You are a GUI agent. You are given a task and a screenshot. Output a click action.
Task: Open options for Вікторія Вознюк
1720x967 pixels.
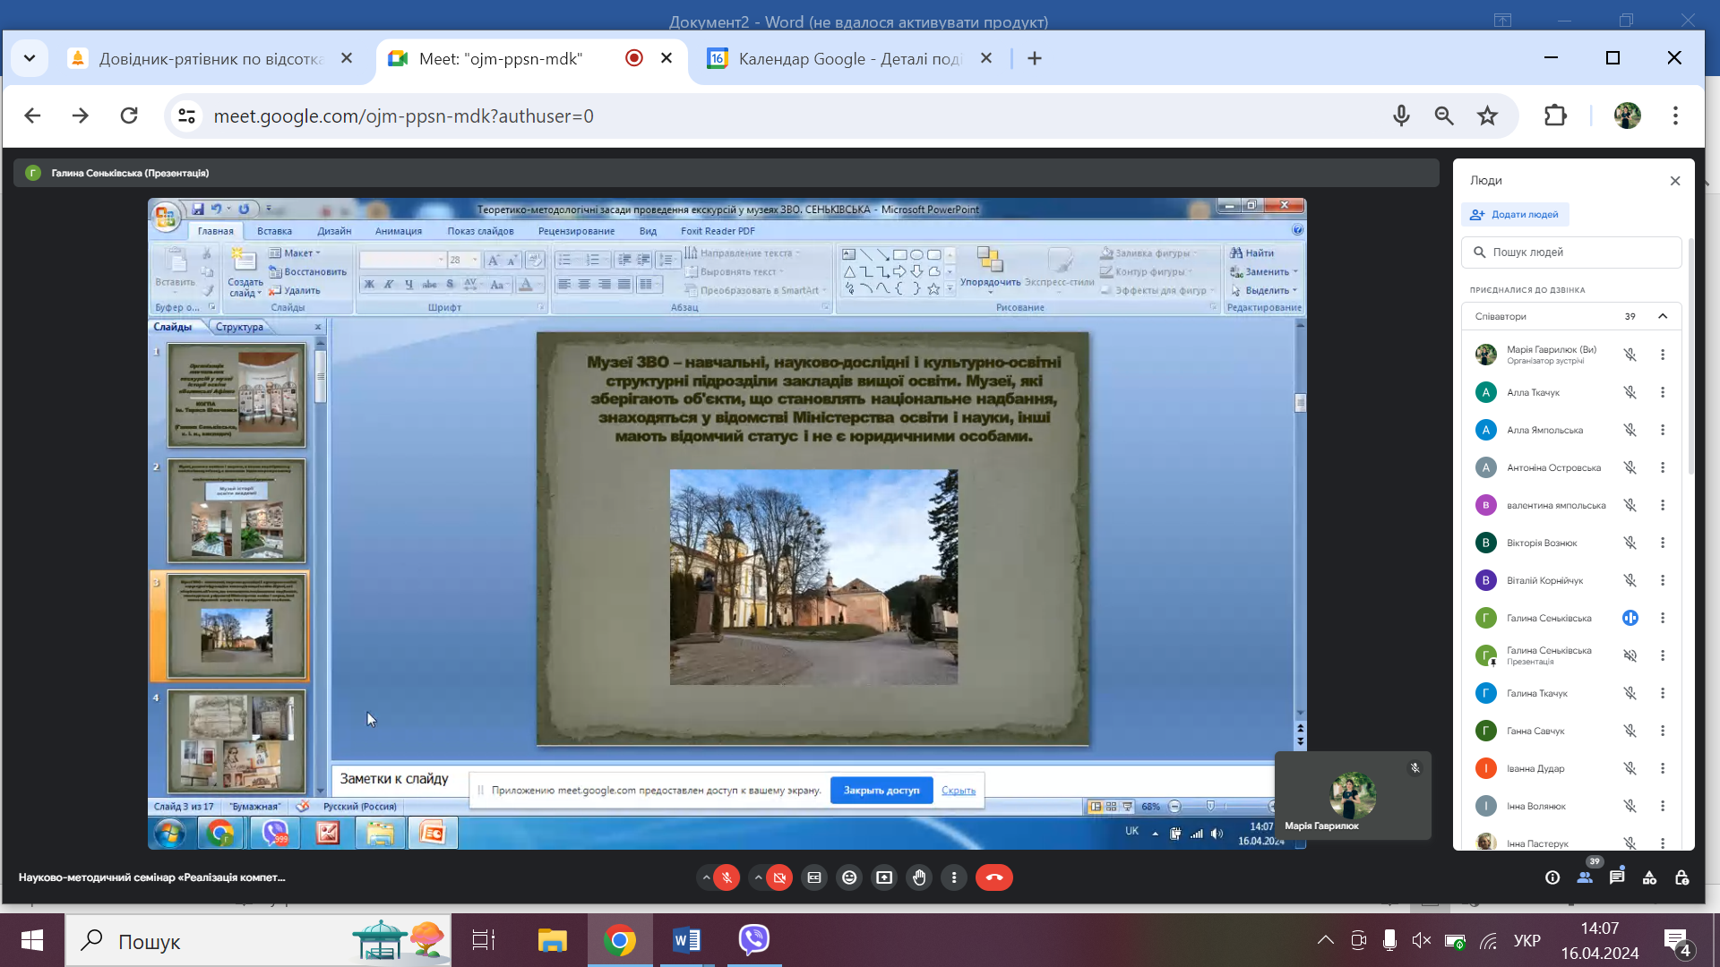pos(1663,543)
